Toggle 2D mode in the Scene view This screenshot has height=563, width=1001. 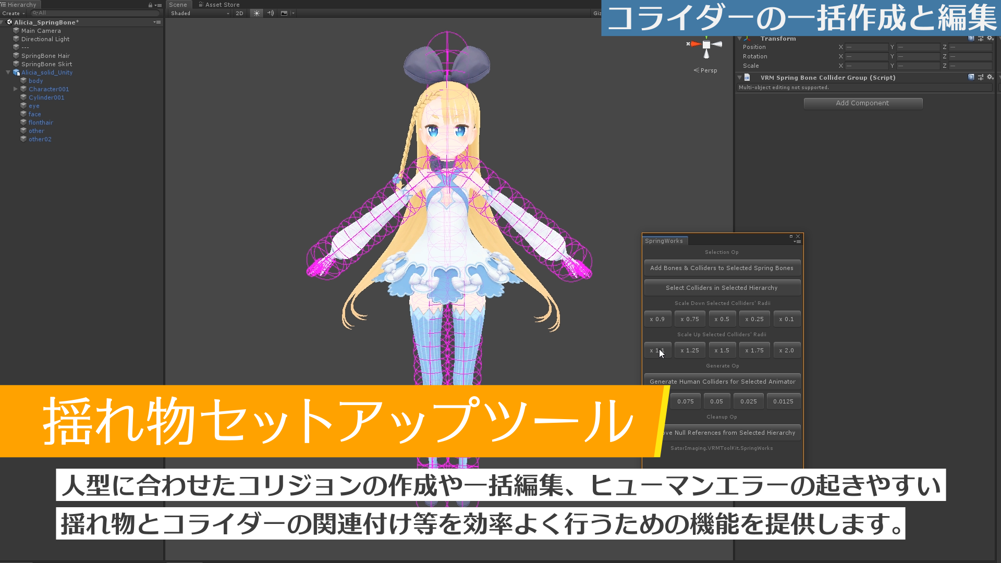(239, 13)
